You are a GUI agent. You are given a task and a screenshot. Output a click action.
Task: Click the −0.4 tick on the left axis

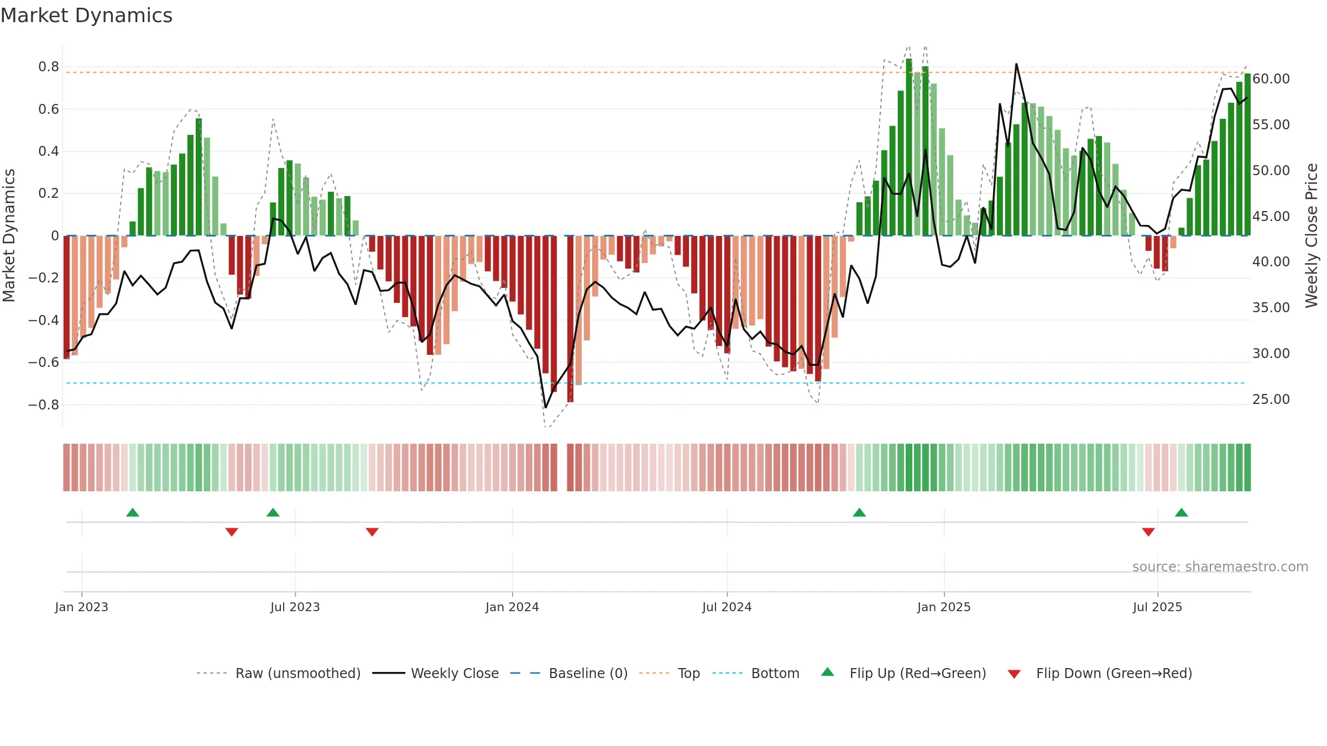click(x=44, y=320)
